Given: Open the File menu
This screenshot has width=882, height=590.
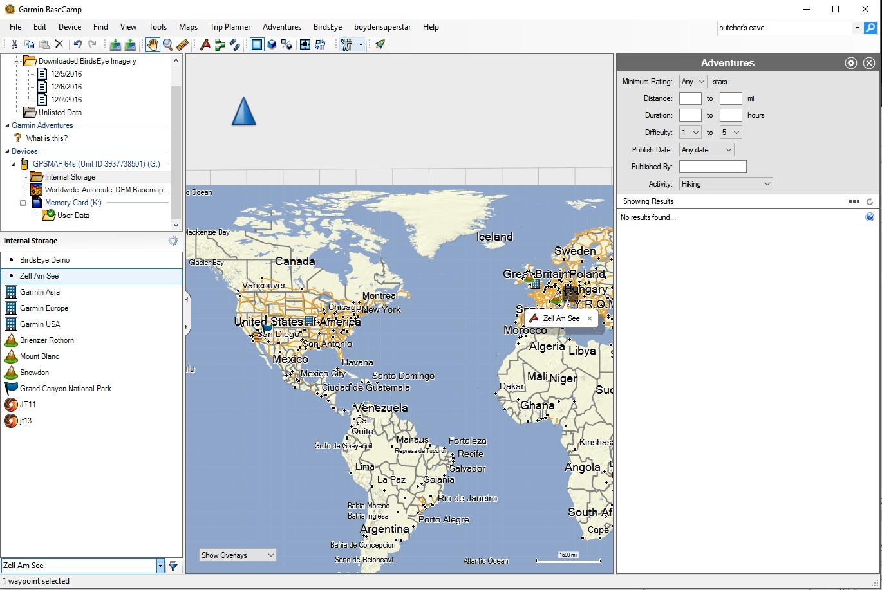Looking at the screenshot, I should 15,27.
